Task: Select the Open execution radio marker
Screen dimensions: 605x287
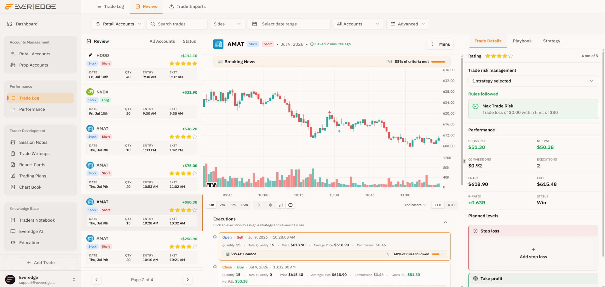Action: [x=215, y=237]
